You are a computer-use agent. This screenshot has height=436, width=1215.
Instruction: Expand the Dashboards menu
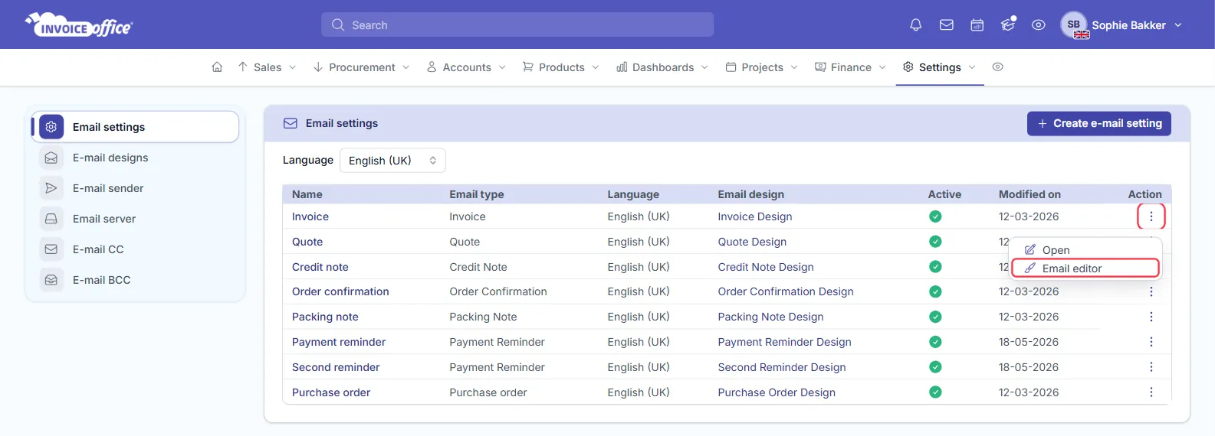pos(662,67)
